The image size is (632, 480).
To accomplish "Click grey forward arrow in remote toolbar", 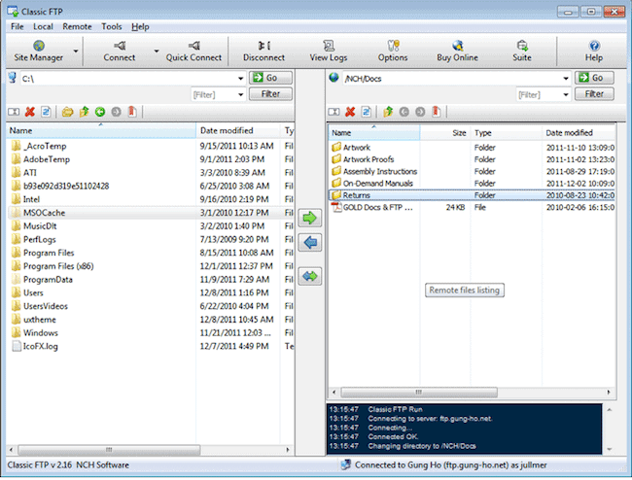I will [420, 112].
